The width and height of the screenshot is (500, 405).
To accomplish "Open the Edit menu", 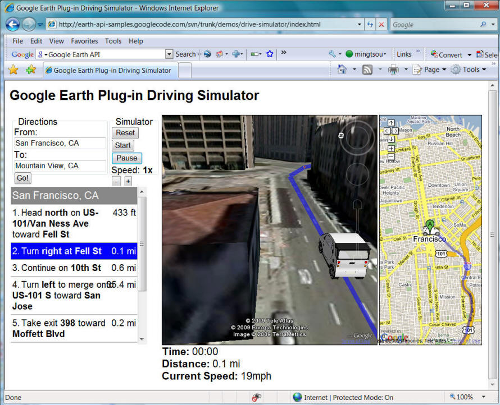I will click(x=36, y=41).
